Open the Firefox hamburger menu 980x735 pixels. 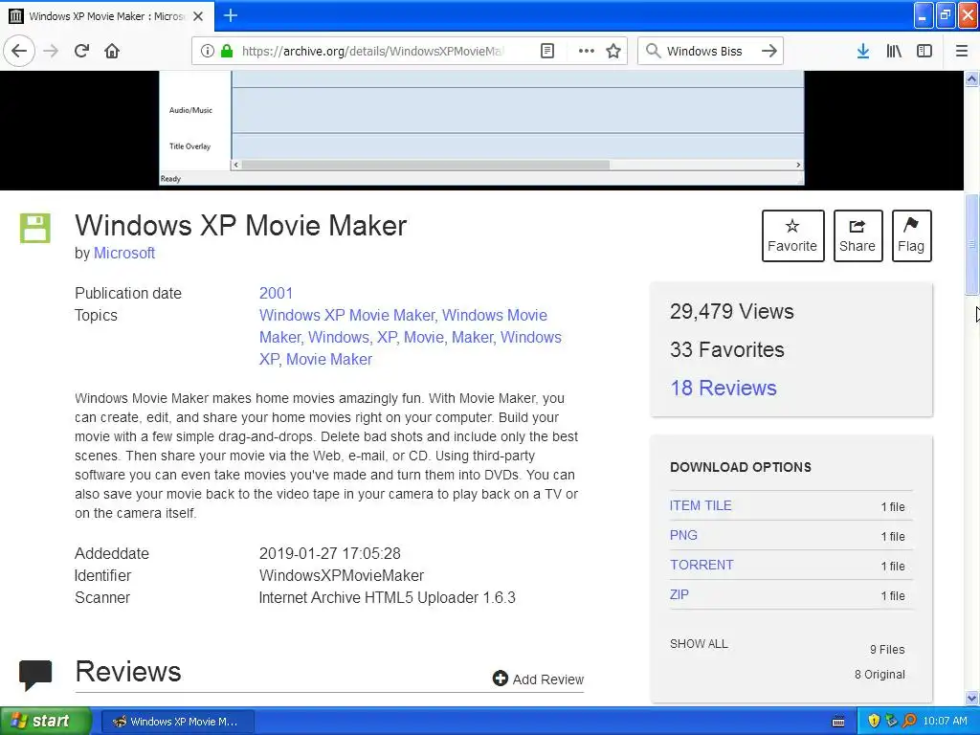point(961,51)
